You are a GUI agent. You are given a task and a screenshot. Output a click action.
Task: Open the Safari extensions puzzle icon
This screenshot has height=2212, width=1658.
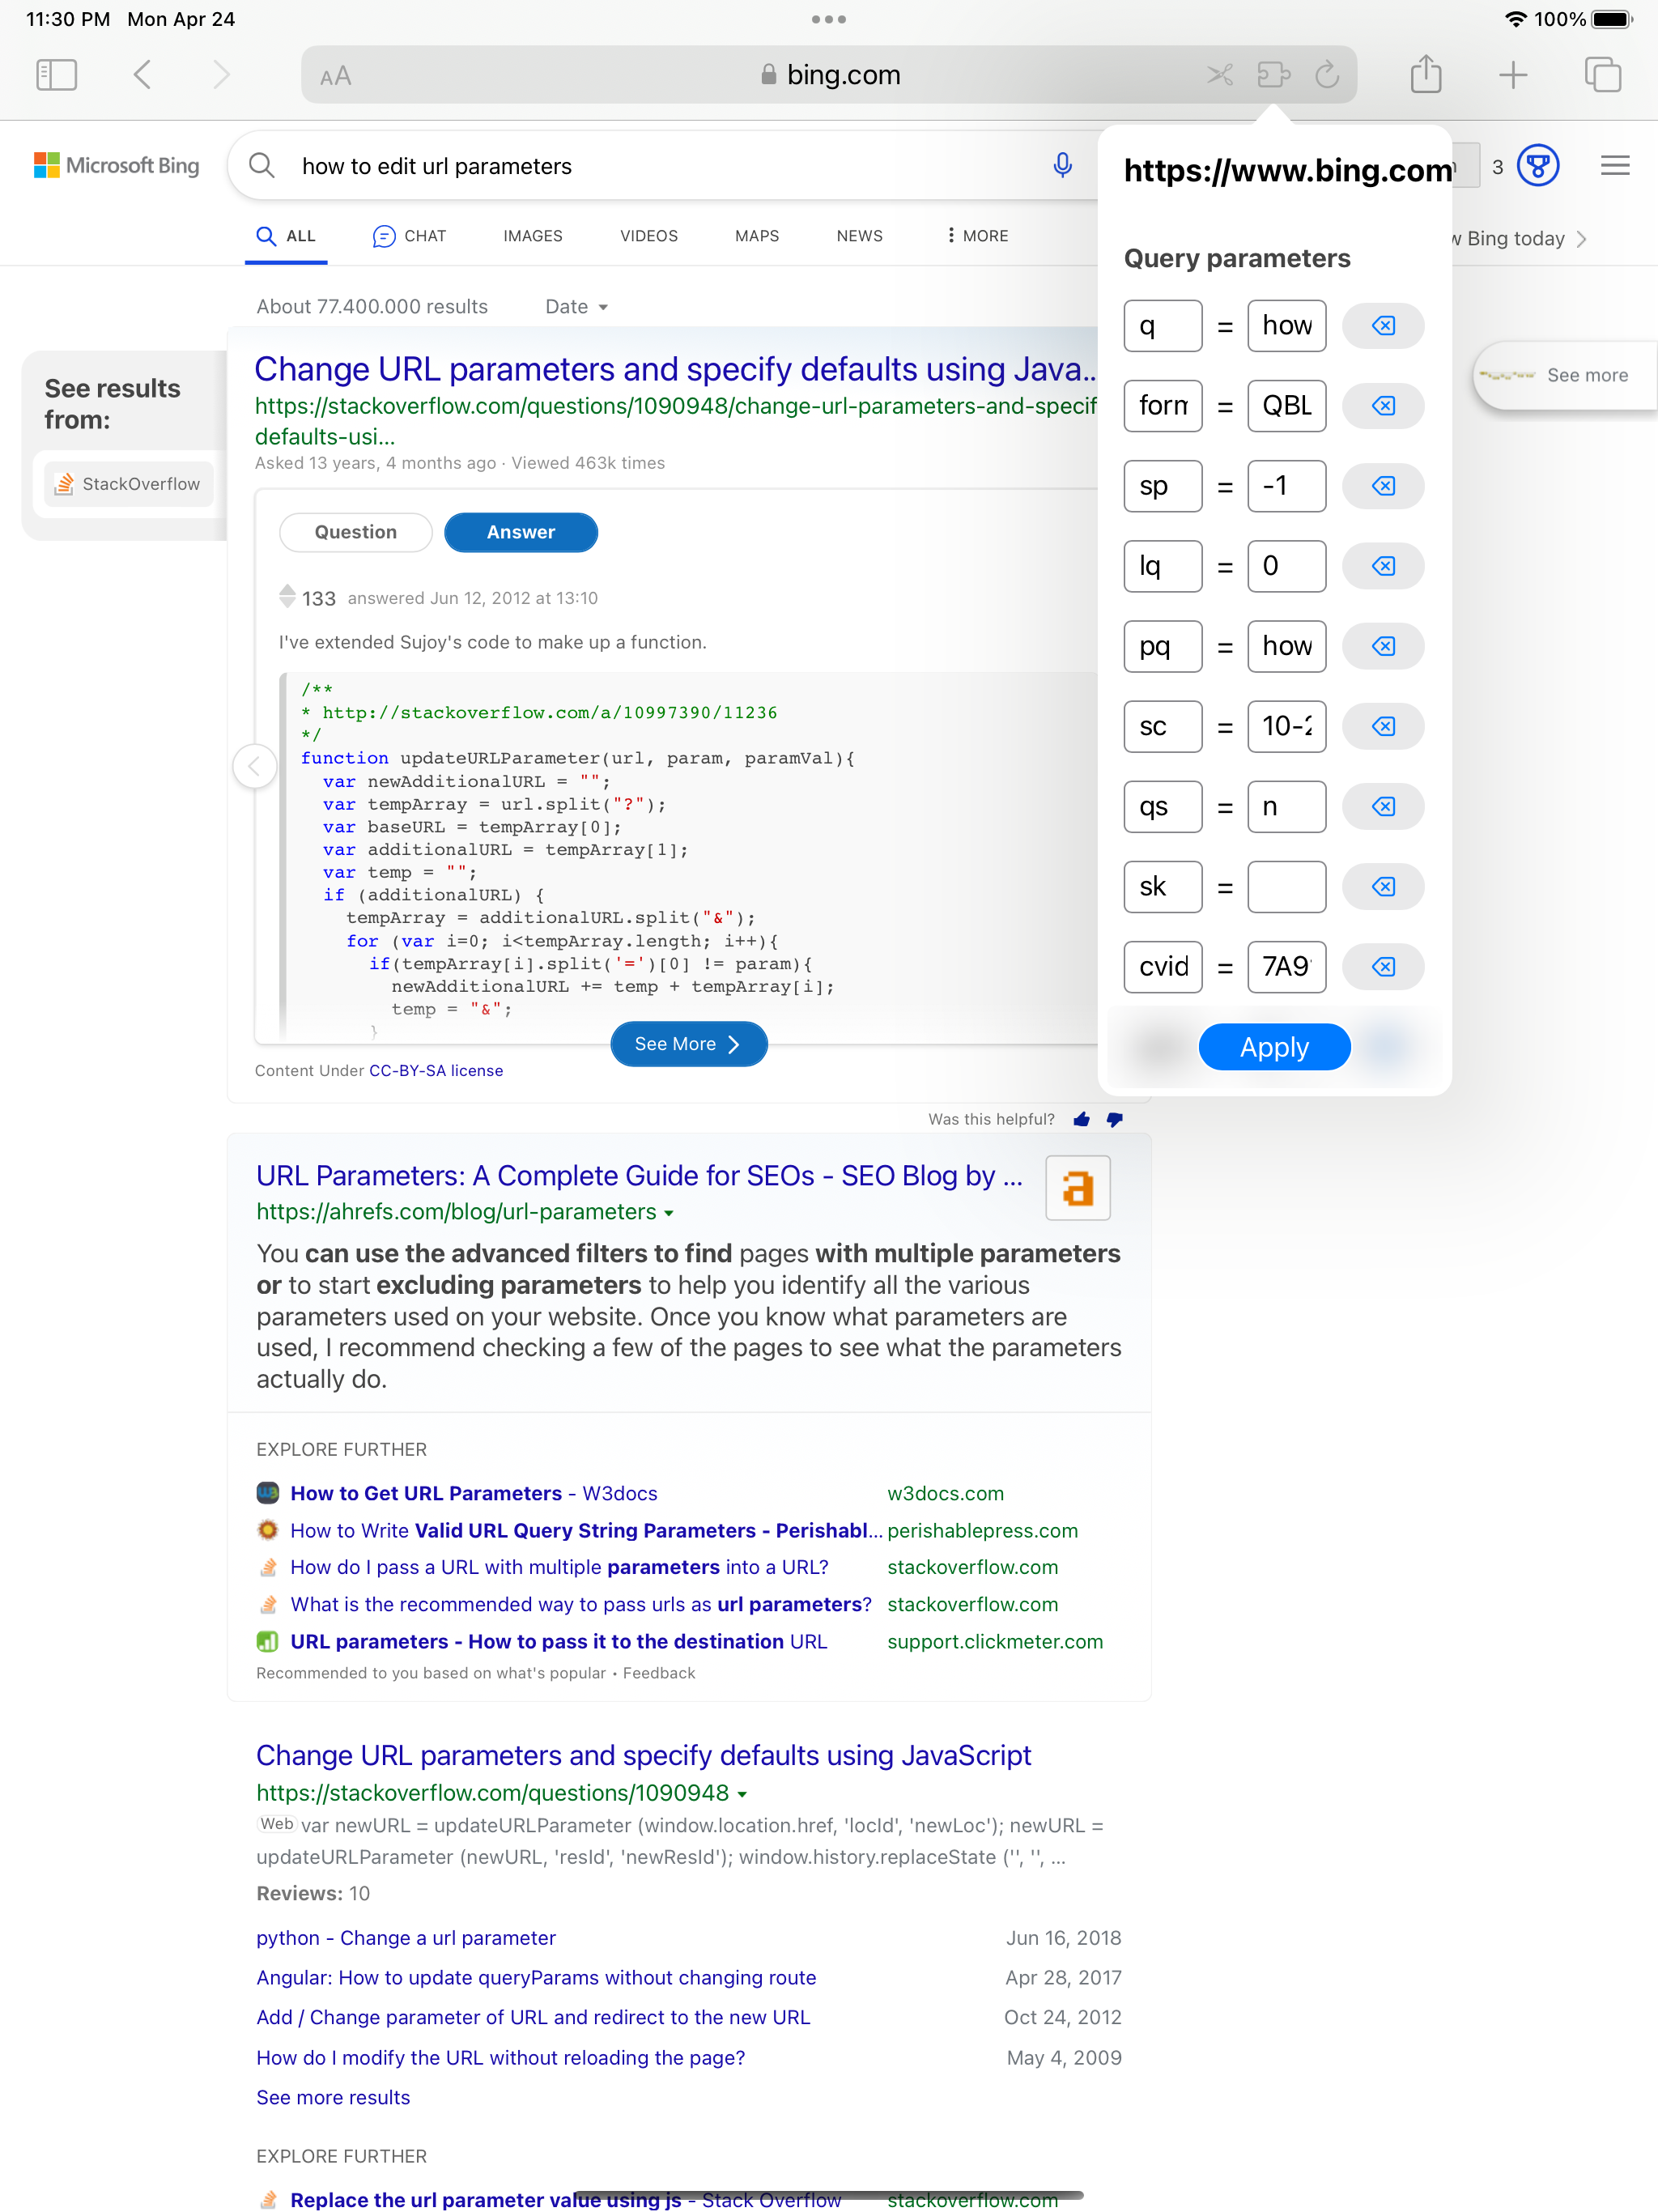1273,75
